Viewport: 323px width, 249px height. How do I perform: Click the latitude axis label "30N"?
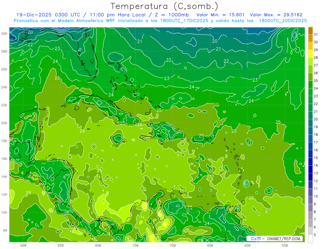pos(4,34)
